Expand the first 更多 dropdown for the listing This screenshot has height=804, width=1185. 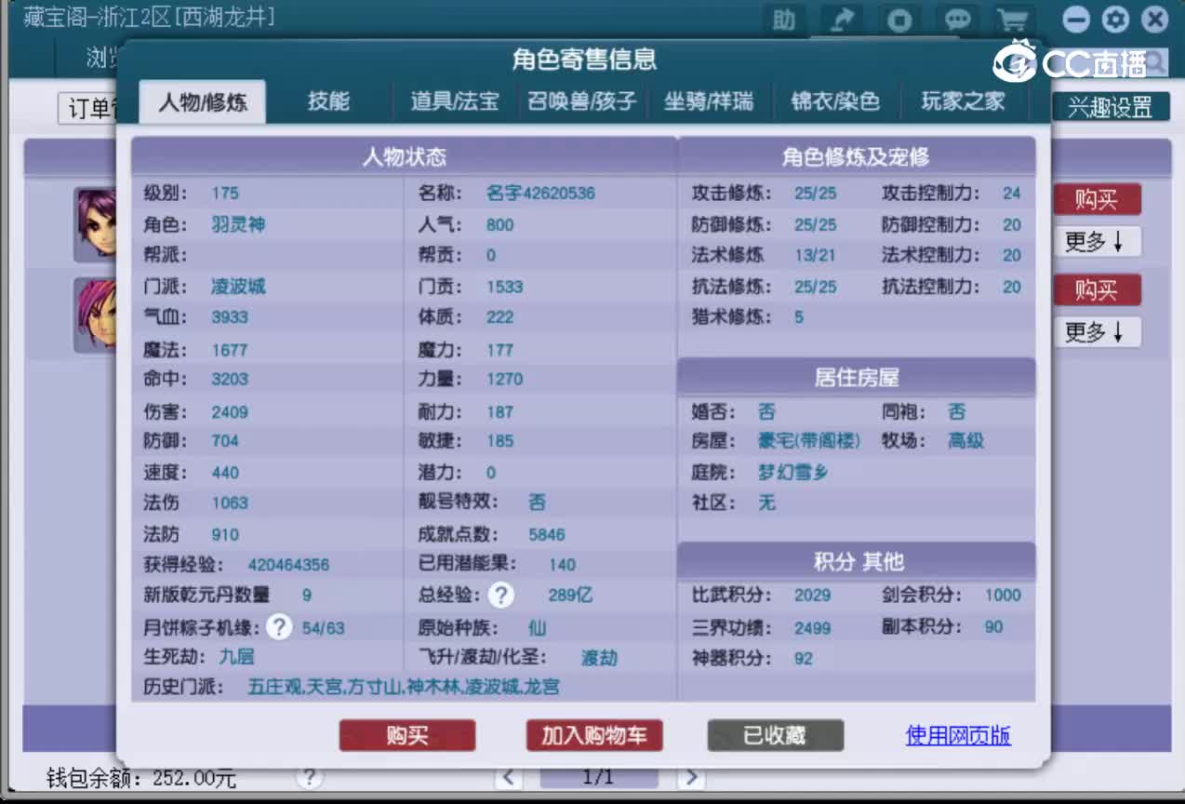coord(1097,242)
